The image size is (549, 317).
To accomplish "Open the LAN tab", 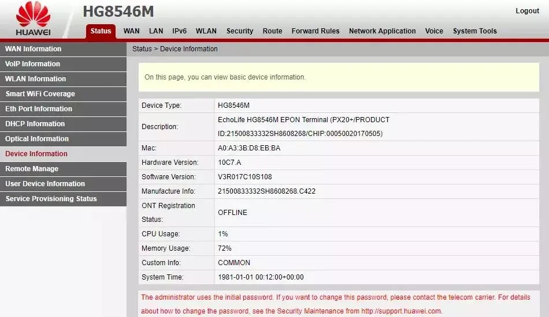I will click(x=156, y=31).
